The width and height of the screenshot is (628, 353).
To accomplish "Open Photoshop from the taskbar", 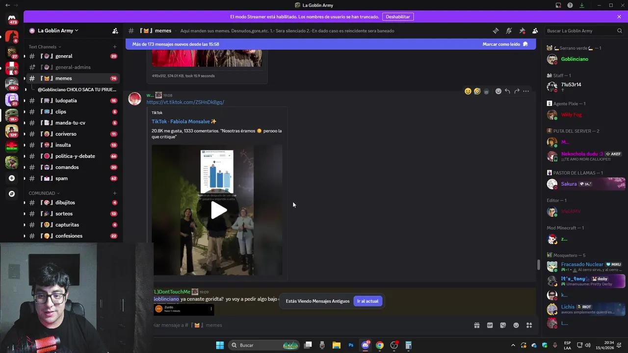I will pyautogui.click(x=351, y=345).
